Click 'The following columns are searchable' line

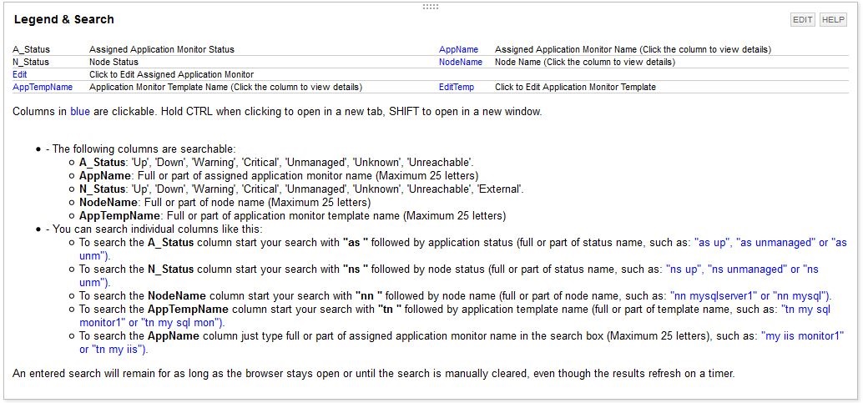coord(141,149)
